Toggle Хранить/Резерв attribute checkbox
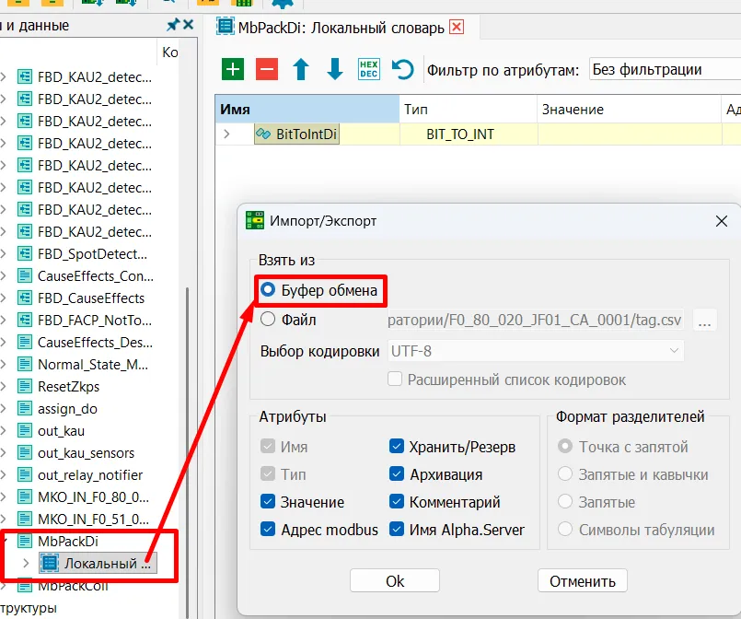 [x=397, y=446]
